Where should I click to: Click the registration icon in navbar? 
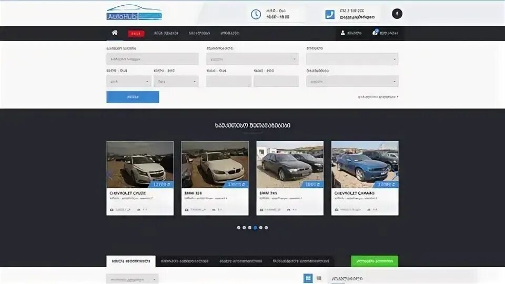[375, 32]
